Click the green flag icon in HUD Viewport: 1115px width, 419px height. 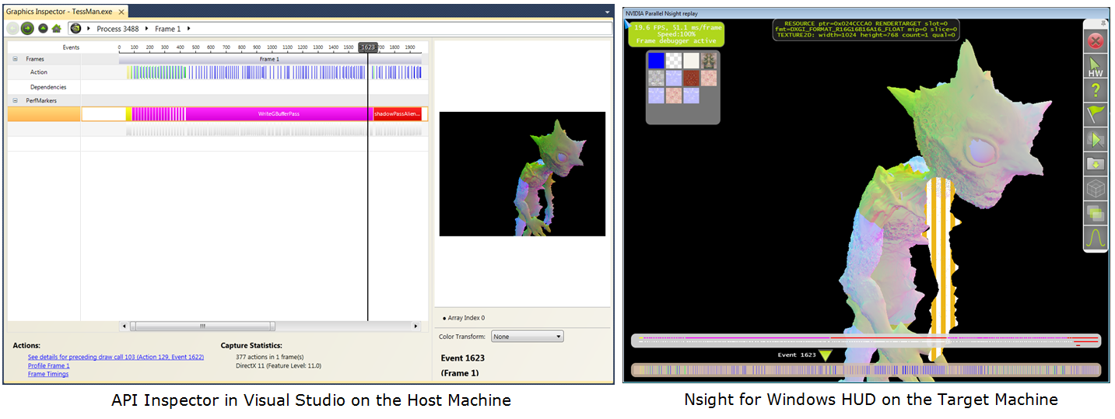1096,116
